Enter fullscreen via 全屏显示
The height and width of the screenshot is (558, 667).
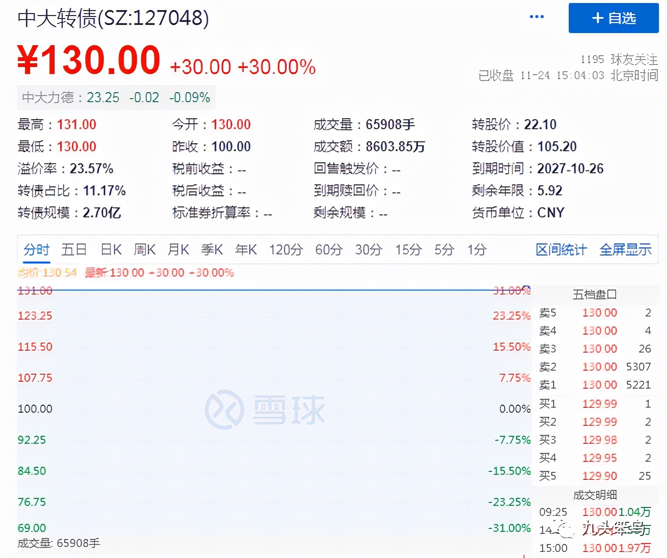625,249
